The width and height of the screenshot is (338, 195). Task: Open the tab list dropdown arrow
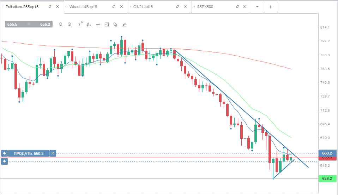[257, 7]
